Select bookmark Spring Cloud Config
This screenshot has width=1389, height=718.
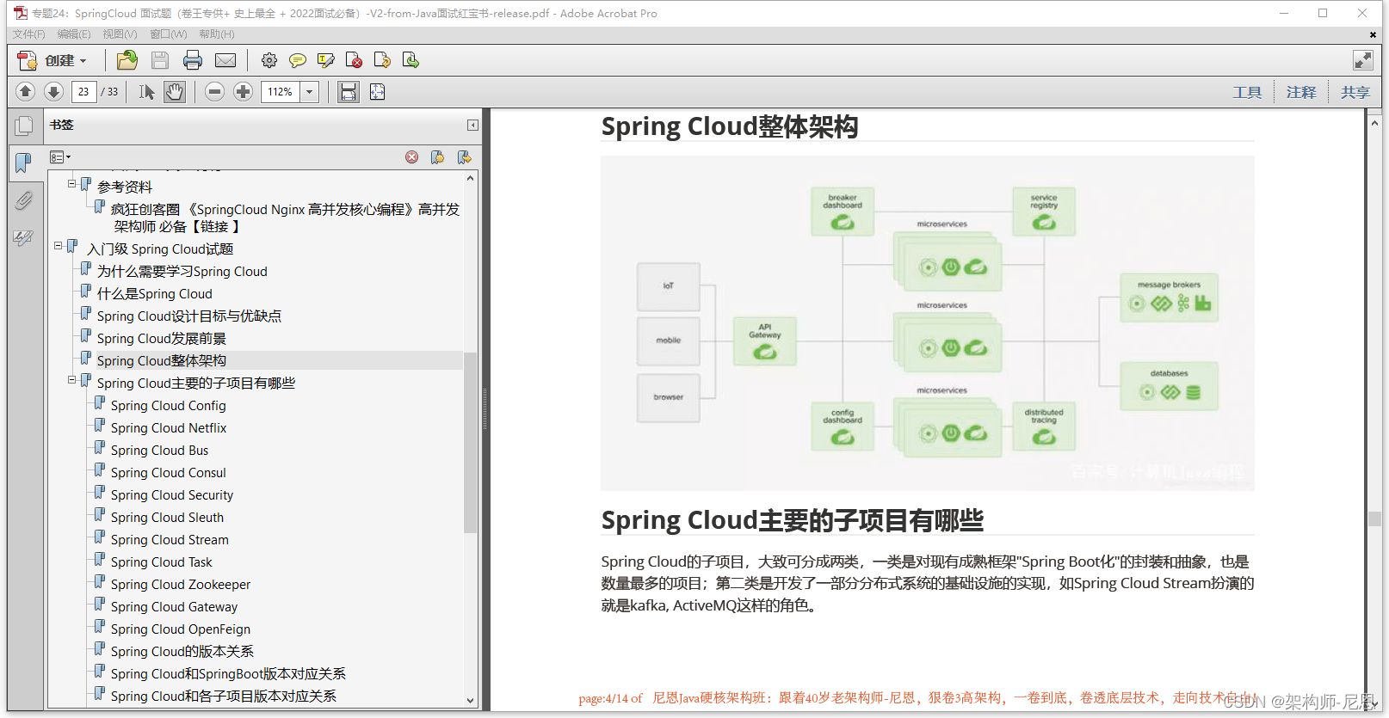(x=168, y=406)
